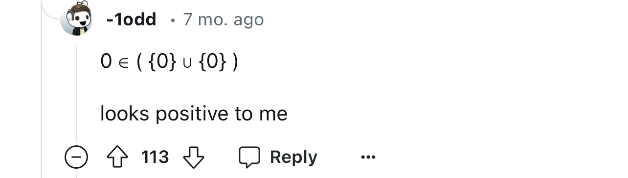Open -1odd's Snoo avatar image

[77, 19]
